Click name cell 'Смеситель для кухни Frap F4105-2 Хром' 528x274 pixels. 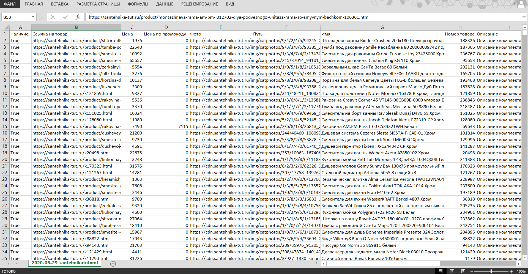pyautogui.click(x=382, y=192)
